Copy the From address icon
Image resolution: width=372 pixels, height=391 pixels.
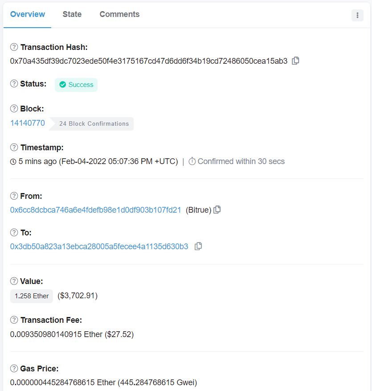tap(217, 210)
